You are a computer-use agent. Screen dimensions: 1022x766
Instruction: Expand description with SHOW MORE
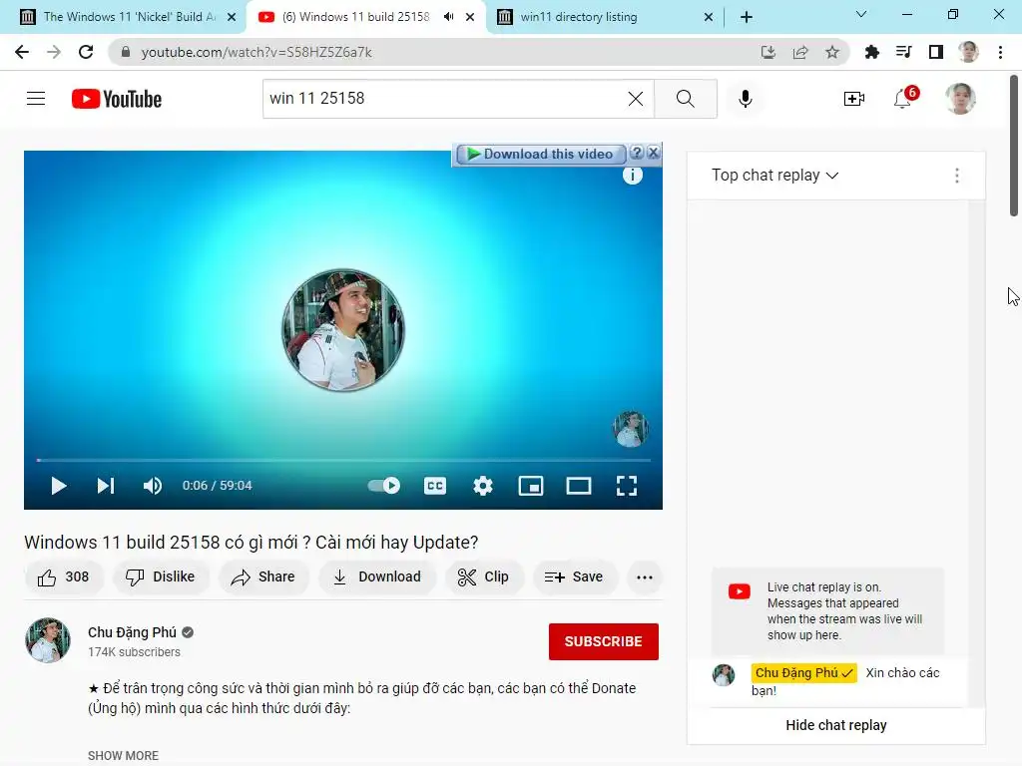(x=123, y=756)
